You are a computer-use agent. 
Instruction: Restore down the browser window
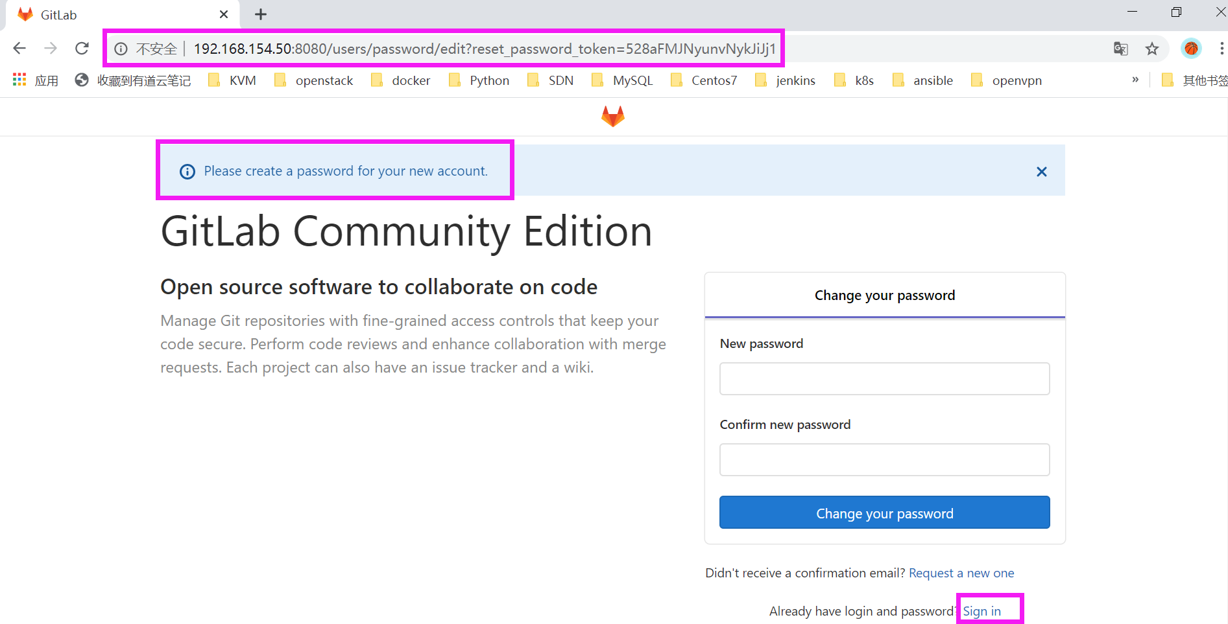pyautogui.click(x=1176, y=12)
